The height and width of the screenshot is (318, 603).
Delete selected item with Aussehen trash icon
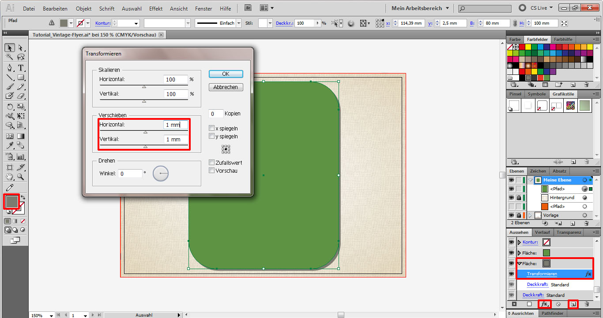[x=587, y=304]
